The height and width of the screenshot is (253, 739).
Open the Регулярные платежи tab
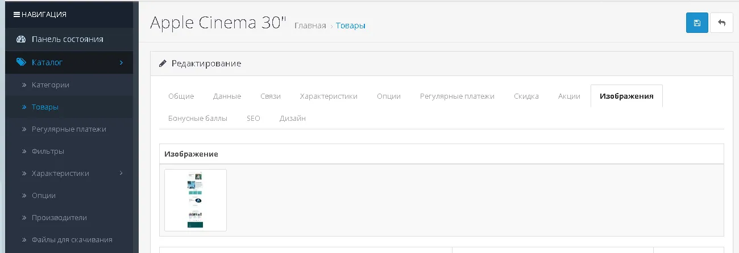(458, 96)
